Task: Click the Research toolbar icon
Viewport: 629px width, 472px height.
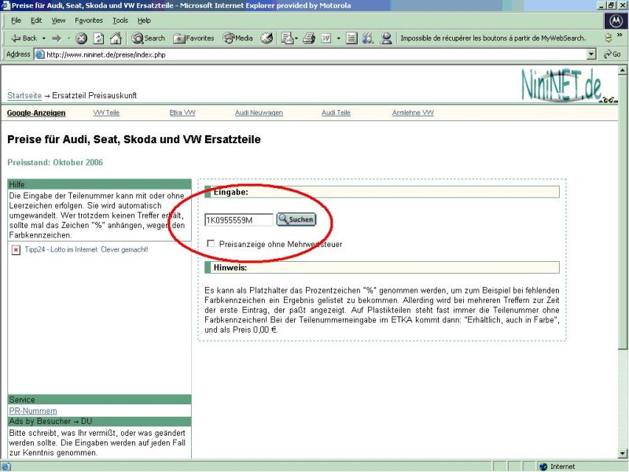Action: [368, 39]
